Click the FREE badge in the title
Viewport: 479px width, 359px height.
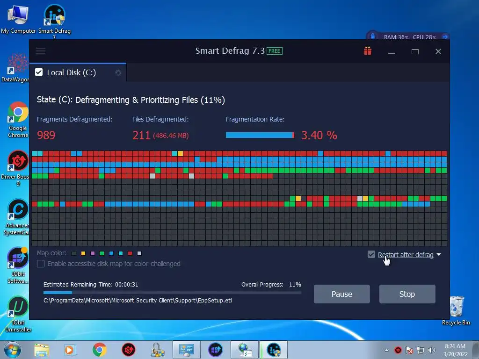[x=274, y=51]
